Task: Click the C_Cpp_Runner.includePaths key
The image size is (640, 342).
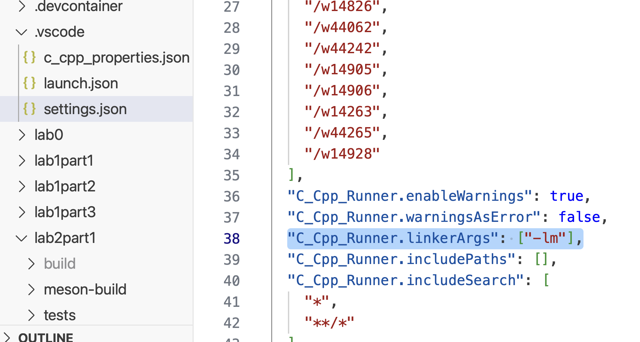Action: point(401,259)
